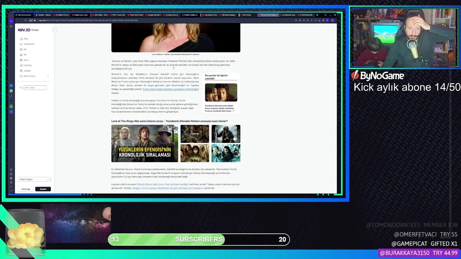Open the Elijah Wood Frodo related article thumbnail
Screen dimensions: 461x259
click(221, 92)
